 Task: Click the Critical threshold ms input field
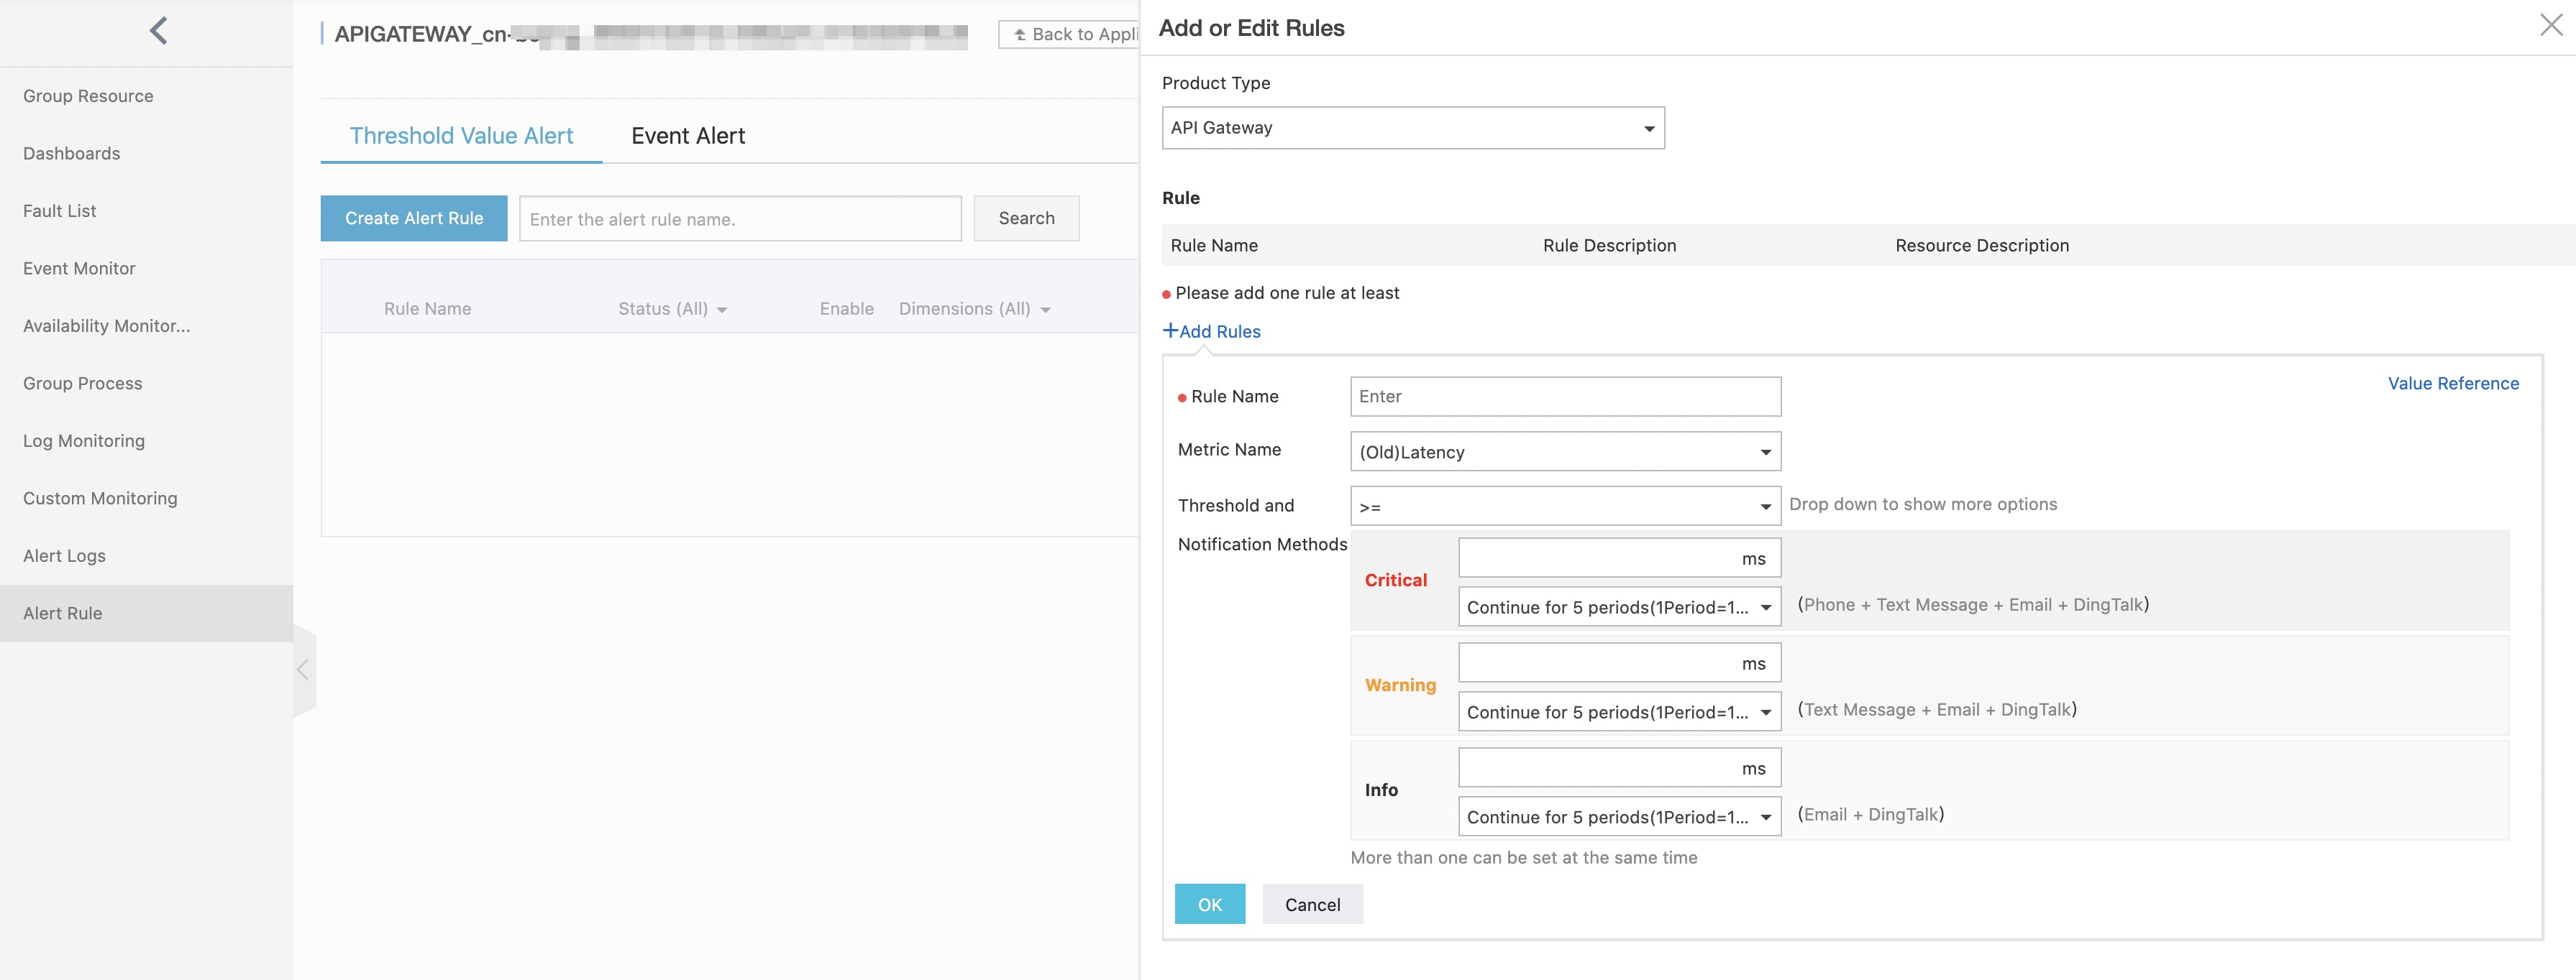(1598, 558)
